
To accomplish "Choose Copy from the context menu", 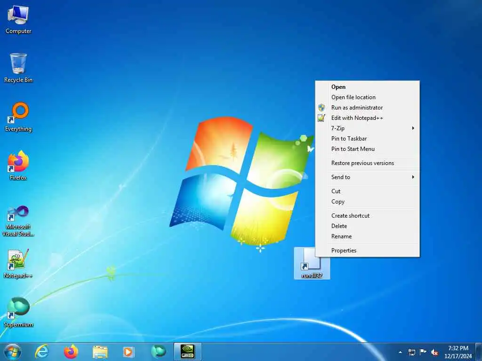I will (367, 202).
